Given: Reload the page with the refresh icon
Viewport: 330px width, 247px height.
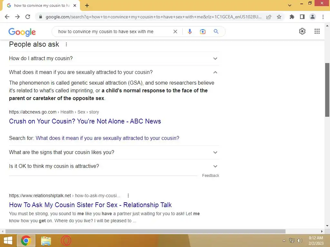Looking at the screenshot, I should tap(28, 17).
